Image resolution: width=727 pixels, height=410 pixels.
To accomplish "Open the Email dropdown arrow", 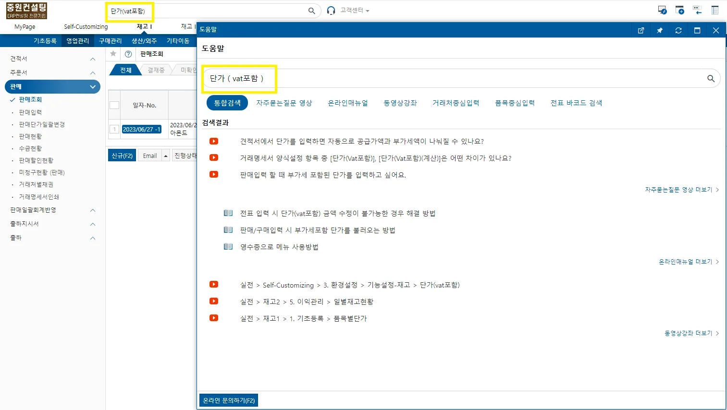I will click(166, 156).
